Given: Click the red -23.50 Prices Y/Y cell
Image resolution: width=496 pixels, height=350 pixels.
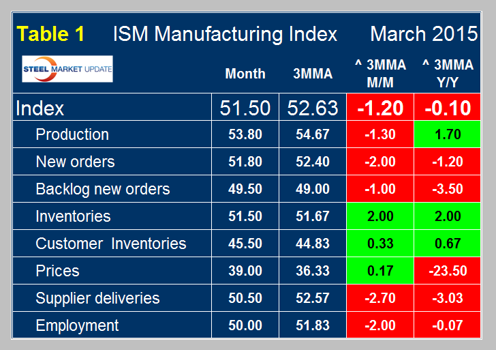Looking at the screenshot, I should point(447,271).
